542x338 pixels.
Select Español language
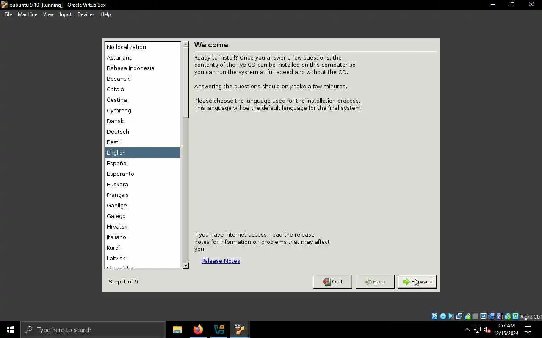[x=143, y=163]
